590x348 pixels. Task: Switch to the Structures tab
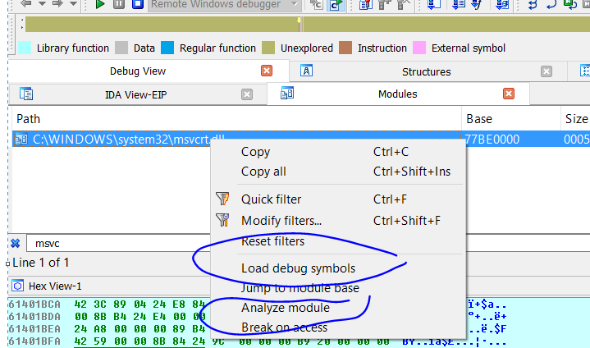(x=431, y=71)
